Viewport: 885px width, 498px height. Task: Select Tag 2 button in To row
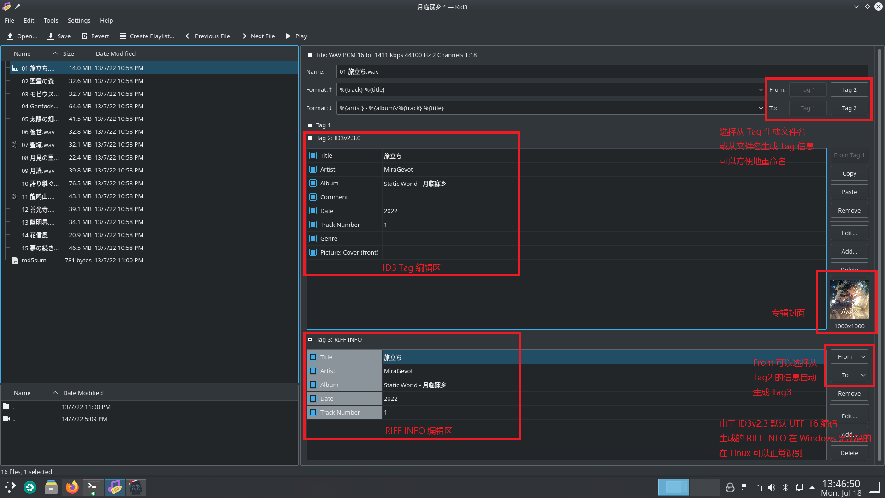coord(849,108)
